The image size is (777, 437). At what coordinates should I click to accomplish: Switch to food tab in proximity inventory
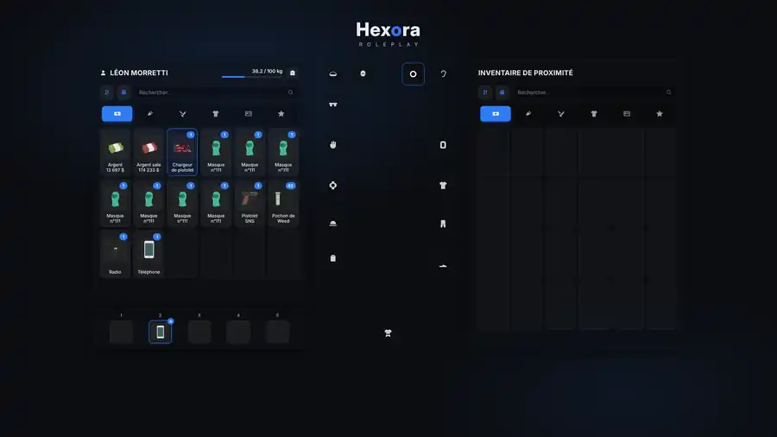[561, 114]
